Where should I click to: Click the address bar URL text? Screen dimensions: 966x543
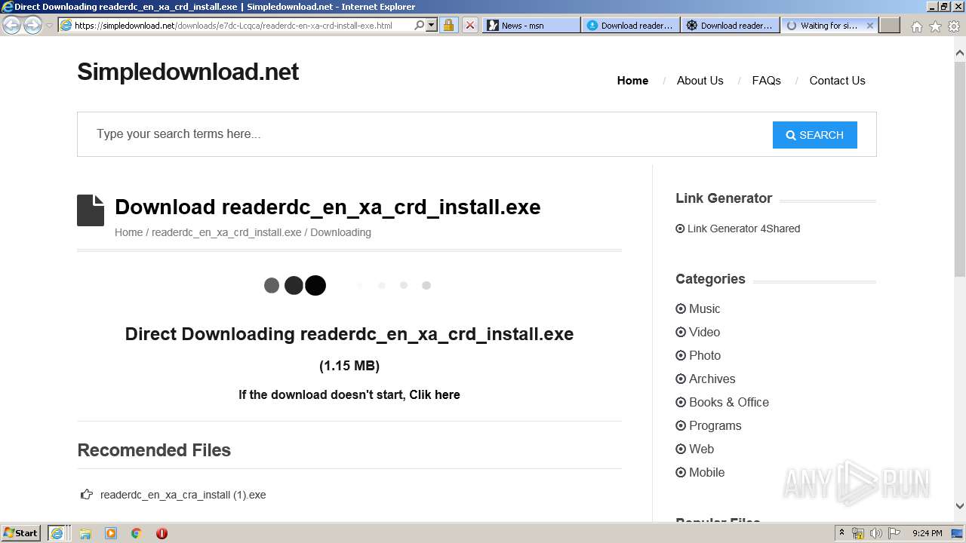[x=233, y=25]
